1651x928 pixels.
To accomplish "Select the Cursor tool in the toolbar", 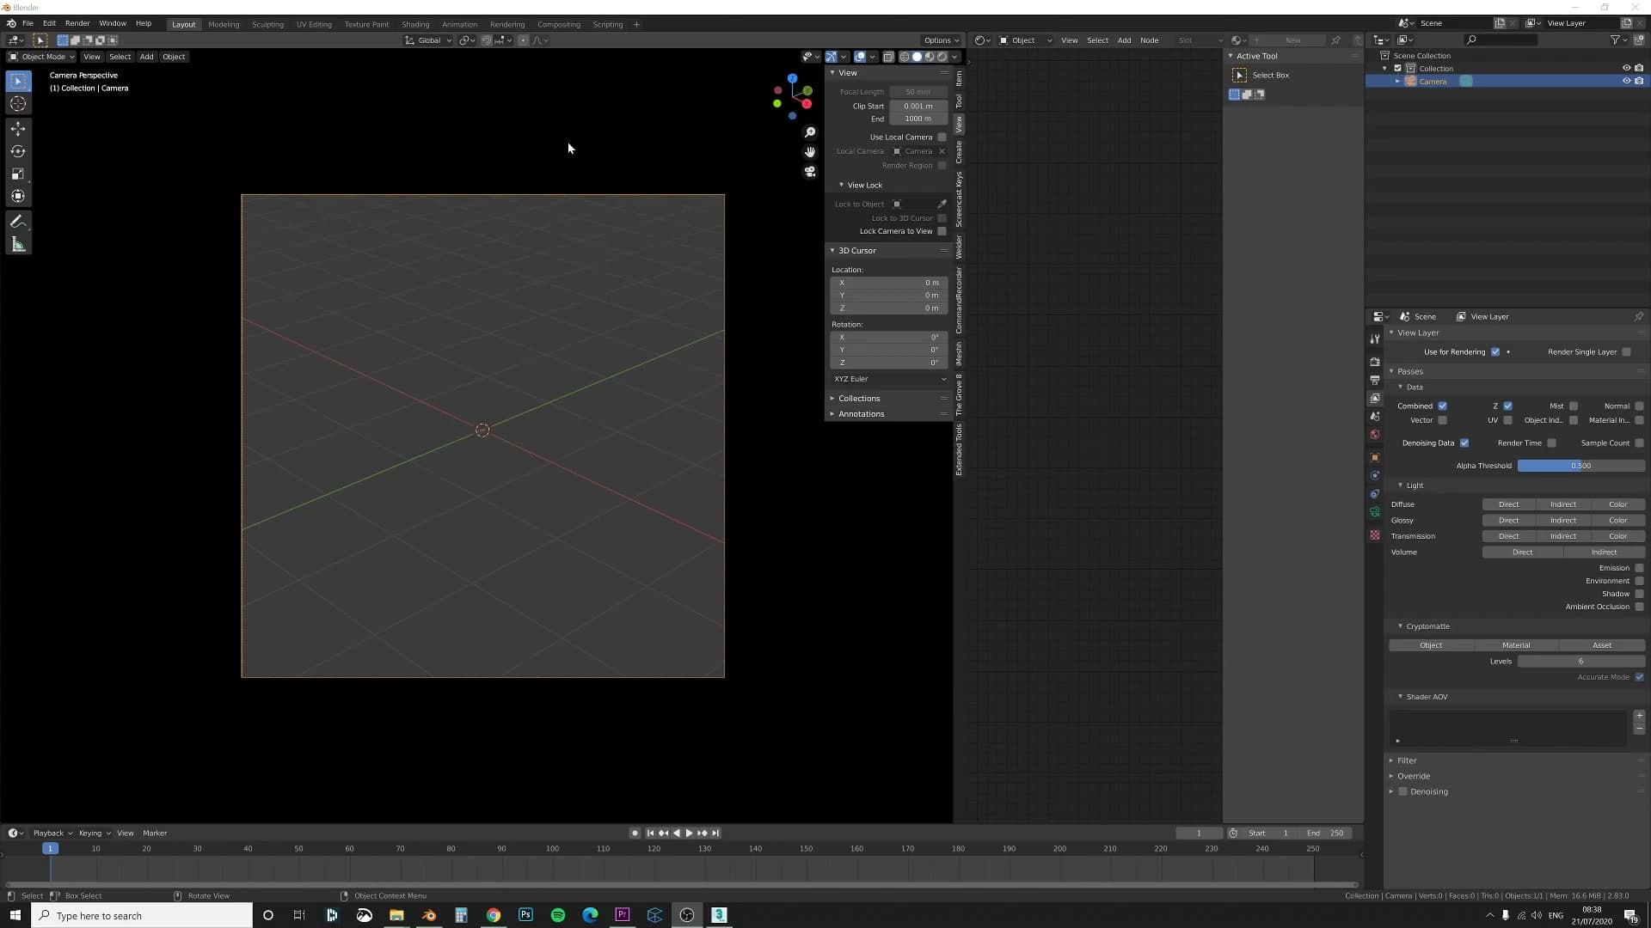I will (18, 104).
